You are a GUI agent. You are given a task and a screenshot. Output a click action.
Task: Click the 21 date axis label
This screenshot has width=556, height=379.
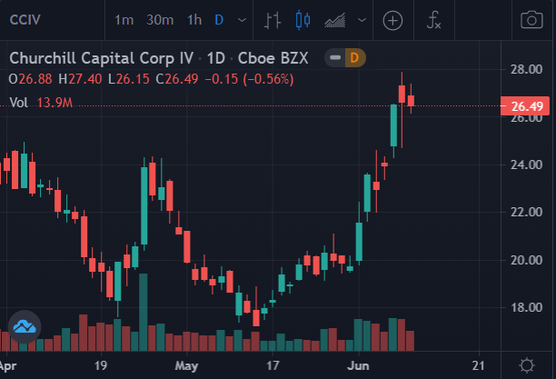(479, 365)
